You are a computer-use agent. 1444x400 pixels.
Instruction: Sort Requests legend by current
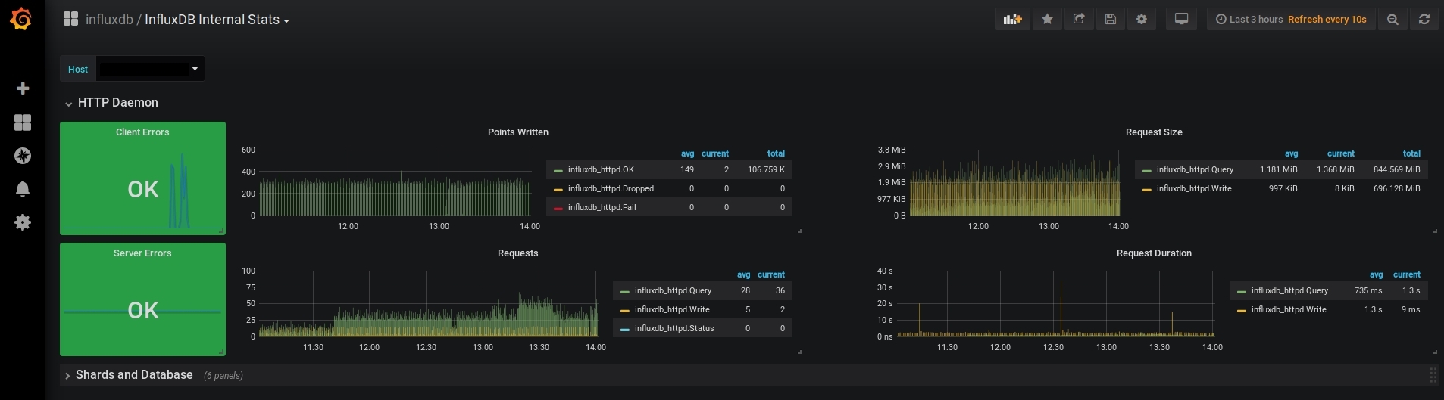click(x=770, y=274)
